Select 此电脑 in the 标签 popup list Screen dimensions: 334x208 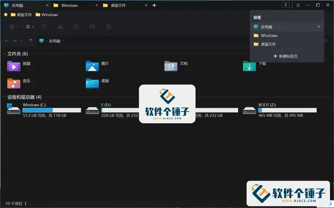(x=287, y=27)
